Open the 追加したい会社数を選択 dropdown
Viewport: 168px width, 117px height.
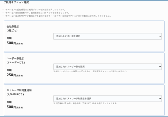107,36
